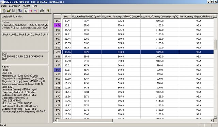Click the horizontal scrollbar right arrow
Viewport: 218px width, 127px height.
212,120
